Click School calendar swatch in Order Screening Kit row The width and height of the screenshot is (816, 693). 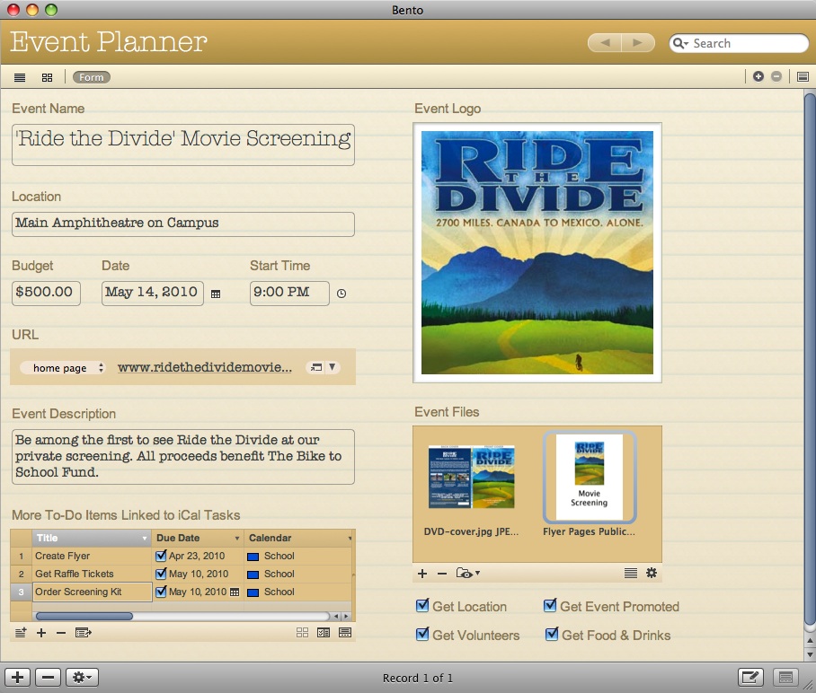(253, 592)
